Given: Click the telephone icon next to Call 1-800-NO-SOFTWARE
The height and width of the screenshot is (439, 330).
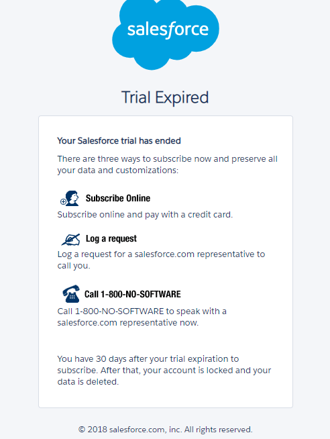Looking at the screenshot, I should pos(71,294).
